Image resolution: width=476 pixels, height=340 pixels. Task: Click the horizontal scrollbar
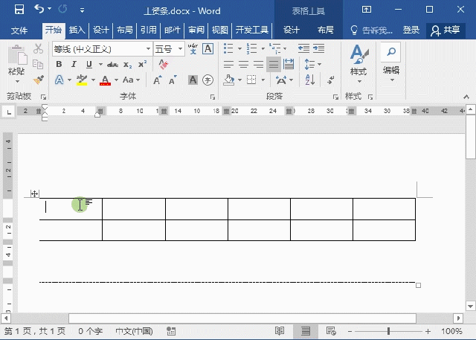point(242,318)
